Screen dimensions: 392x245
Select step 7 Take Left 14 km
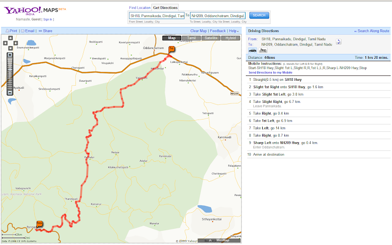pyautogui.click(x=318, y=128)
